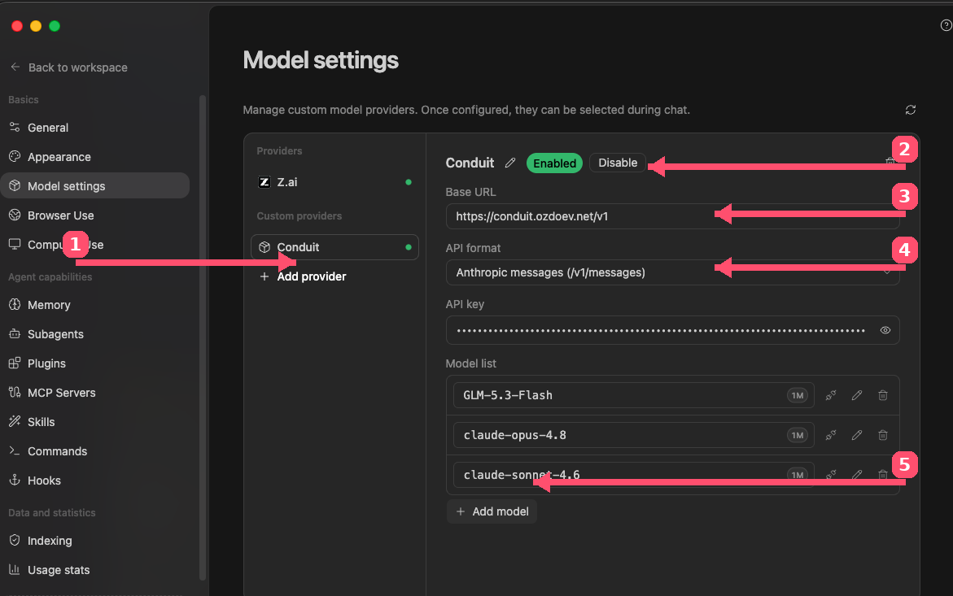This screenshot has height=596, width=953.
Task: Click the Indexing shield icon
Action: coord(15,540)
